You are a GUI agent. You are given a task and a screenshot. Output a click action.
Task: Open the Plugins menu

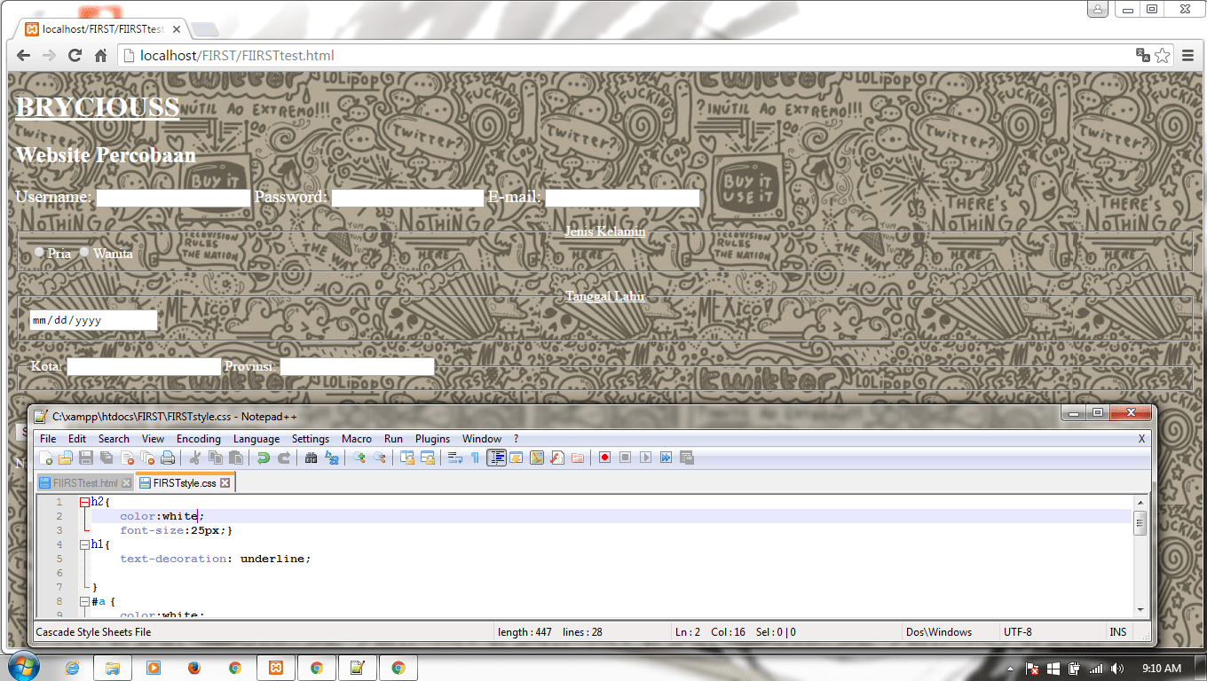click(x=432, y=439)
